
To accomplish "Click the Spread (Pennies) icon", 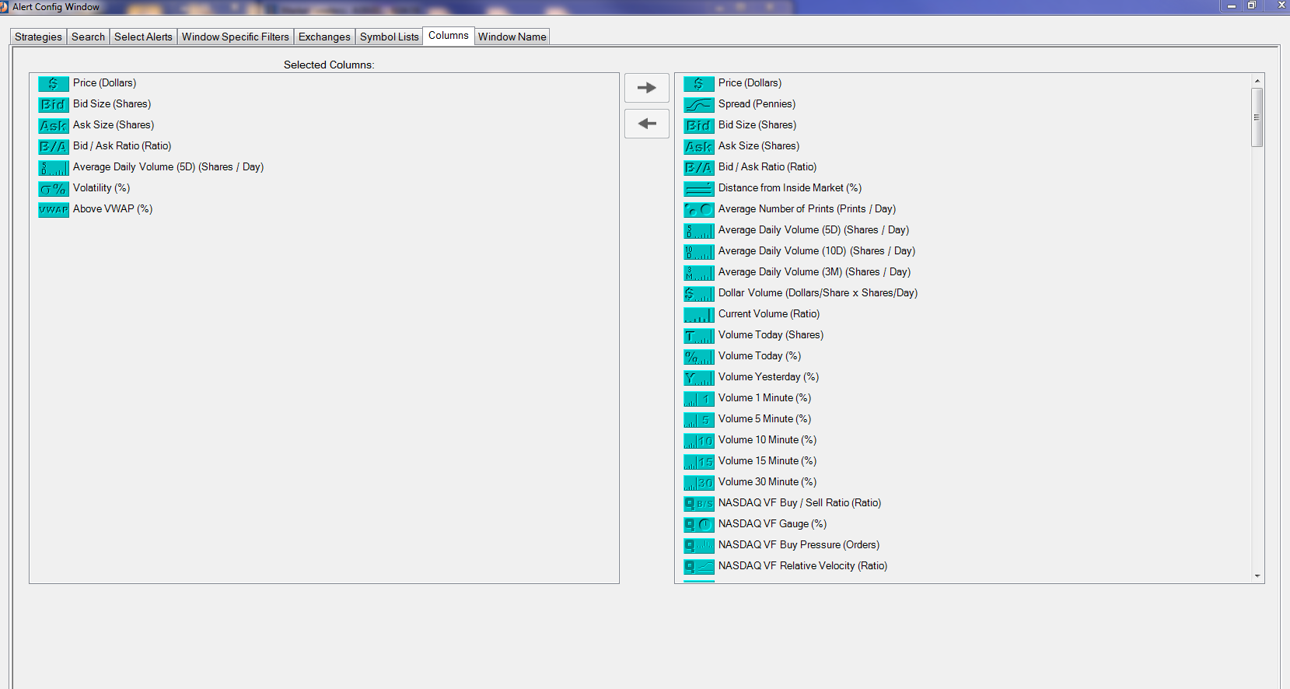I will (699, 104).
